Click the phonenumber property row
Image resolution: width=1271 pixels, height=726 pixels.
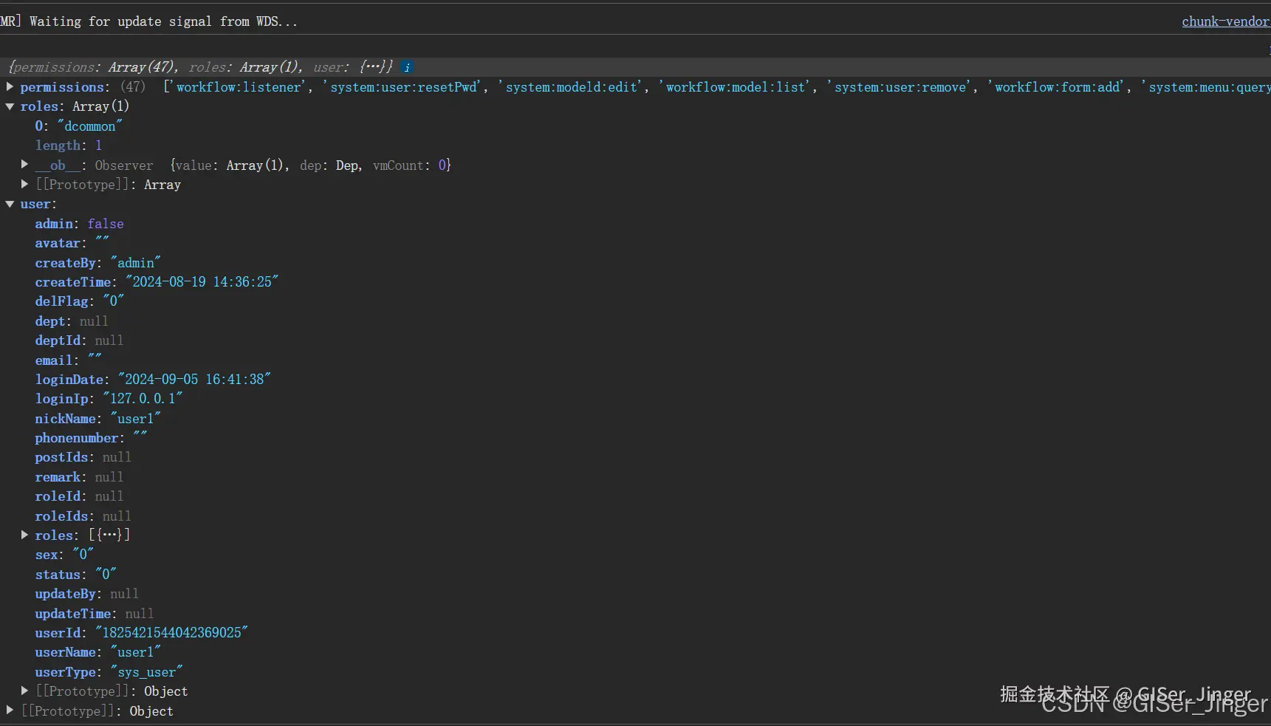tap(92, 438)
